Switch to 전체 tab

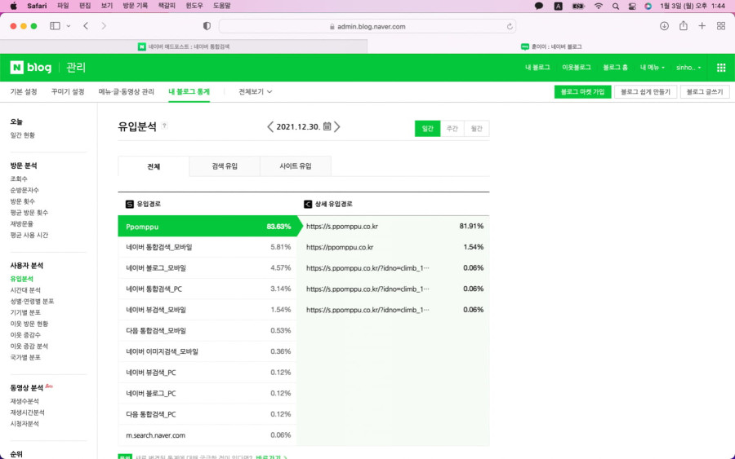pyautogui.click(x=154, y=166)
